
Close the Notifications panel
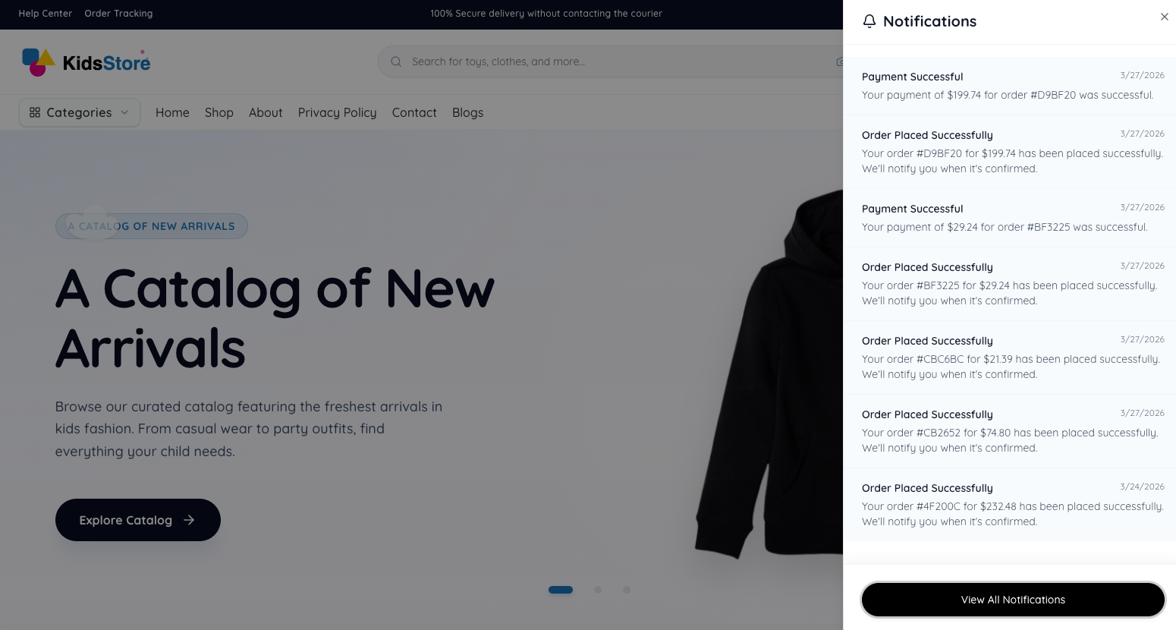(x=1164, y=17)
